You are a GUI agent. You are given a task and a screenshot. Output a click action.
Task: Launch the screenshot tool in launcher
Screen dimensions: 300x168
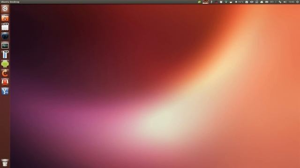pyautogui.click(x=5, y=27)
